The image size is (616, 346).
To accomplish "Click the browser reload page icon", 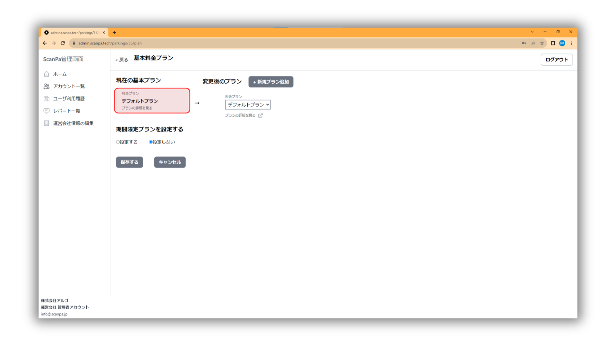I will [63, 43].
